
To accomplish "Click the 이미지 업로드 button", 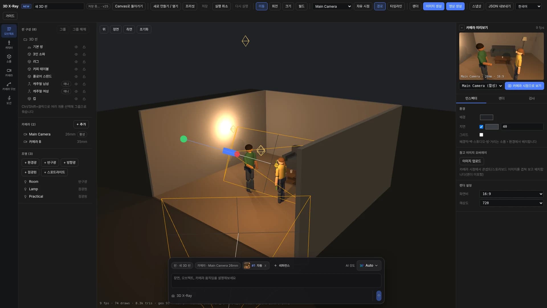I will [472, 161].
